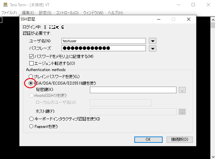Enable エージェント転送する checkbox
The height and width of the screenshot is (159, 215).
point(31,63)
